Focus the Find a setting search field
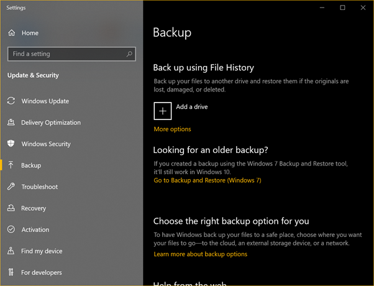The image size is (374, 286). [71, 54]
